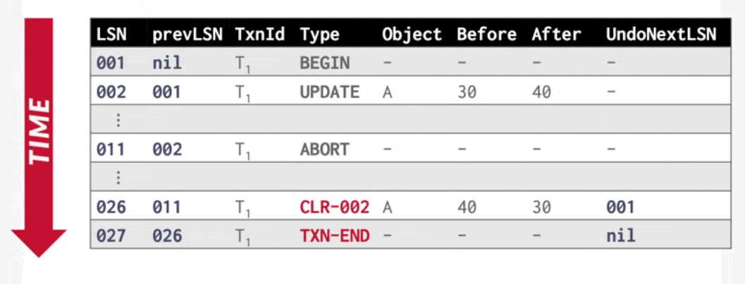Select the red CLR-002 entry
The height and width of the screenshot is (284, 745).
pyautogui.click(x=335, y=207)
